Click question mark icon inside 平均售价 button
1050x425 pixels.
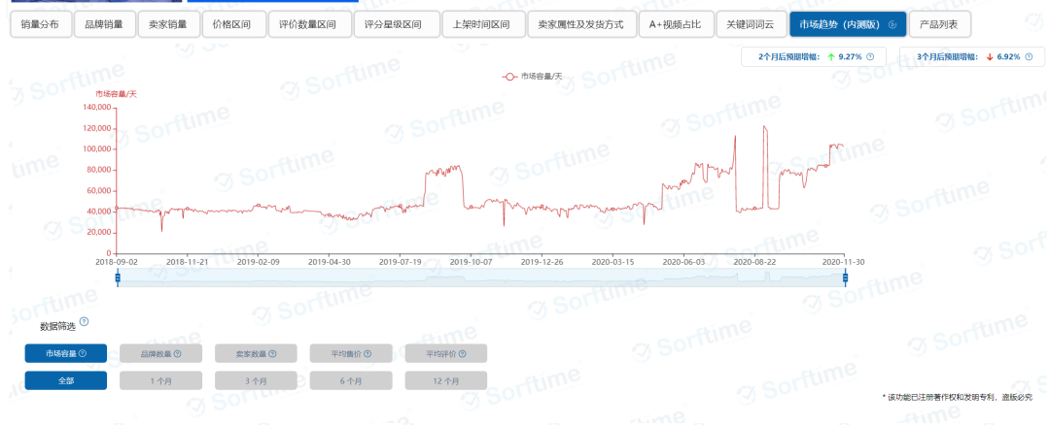coord(367,354)
